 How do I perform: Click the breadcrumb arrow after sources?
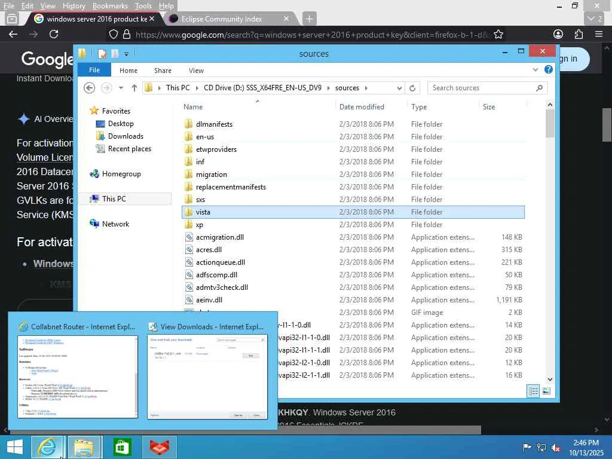[x=366, y=88]
